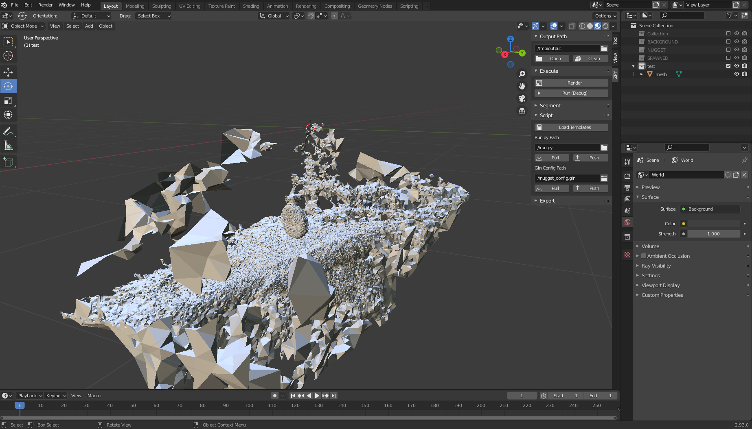Hide the mesh object in viewport
752x429 pixels.
point(737,74)
